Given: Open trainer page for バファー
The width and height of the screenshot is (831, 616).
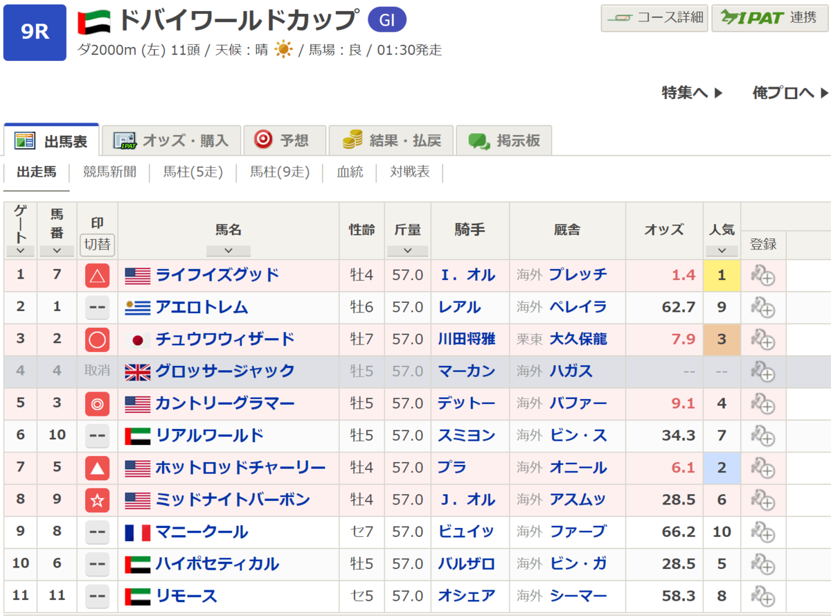Looking at the screenshot, I should click(578, 403).
